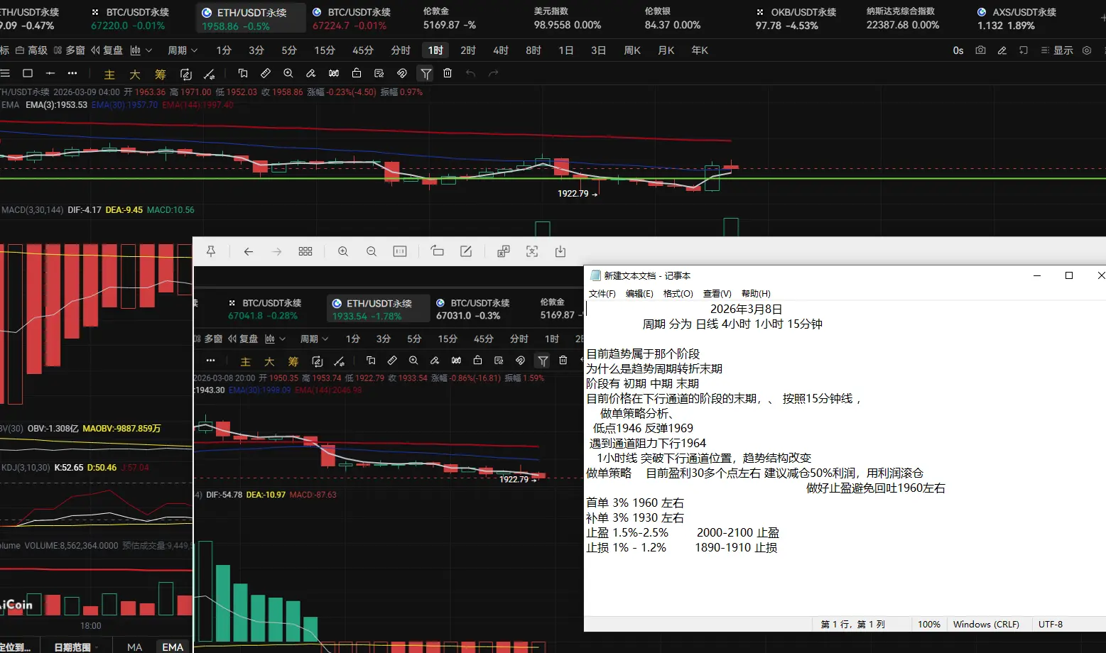Click the horizontal line tool in main chart
This screenshot has height=653, width=1106.
(x=50, y=73)
